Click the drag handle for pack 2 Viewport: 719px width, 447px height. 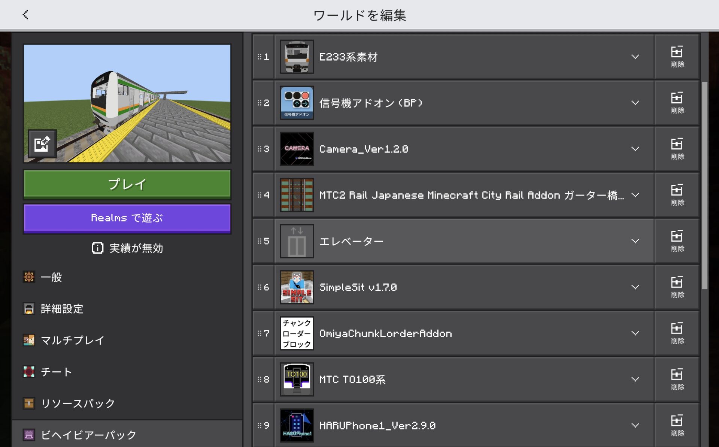(x=260, y=103)
